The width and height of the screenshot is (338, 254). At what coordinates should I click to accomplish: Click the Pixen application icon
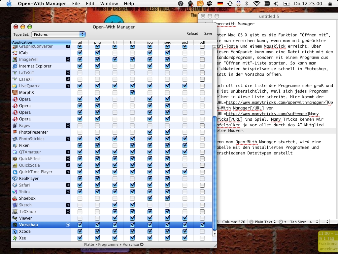click(x=15, y=146)
